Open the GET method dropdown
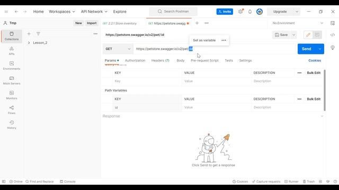Image resolution: width=339 pixels, height=190 pixels. [118, 49]
